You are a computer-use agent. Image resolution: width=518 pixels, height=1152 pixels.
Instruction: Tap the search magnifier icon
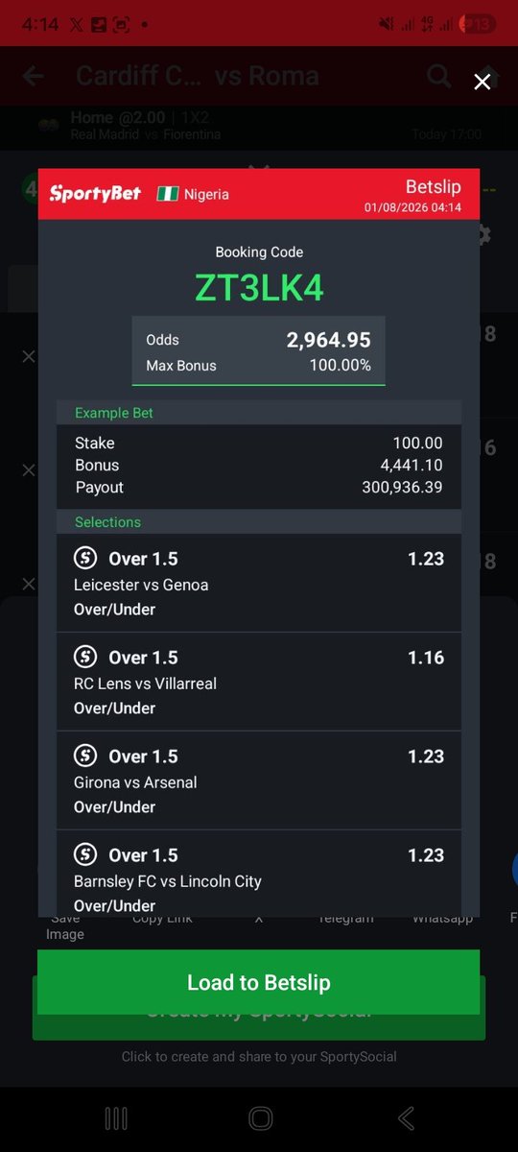438,76
